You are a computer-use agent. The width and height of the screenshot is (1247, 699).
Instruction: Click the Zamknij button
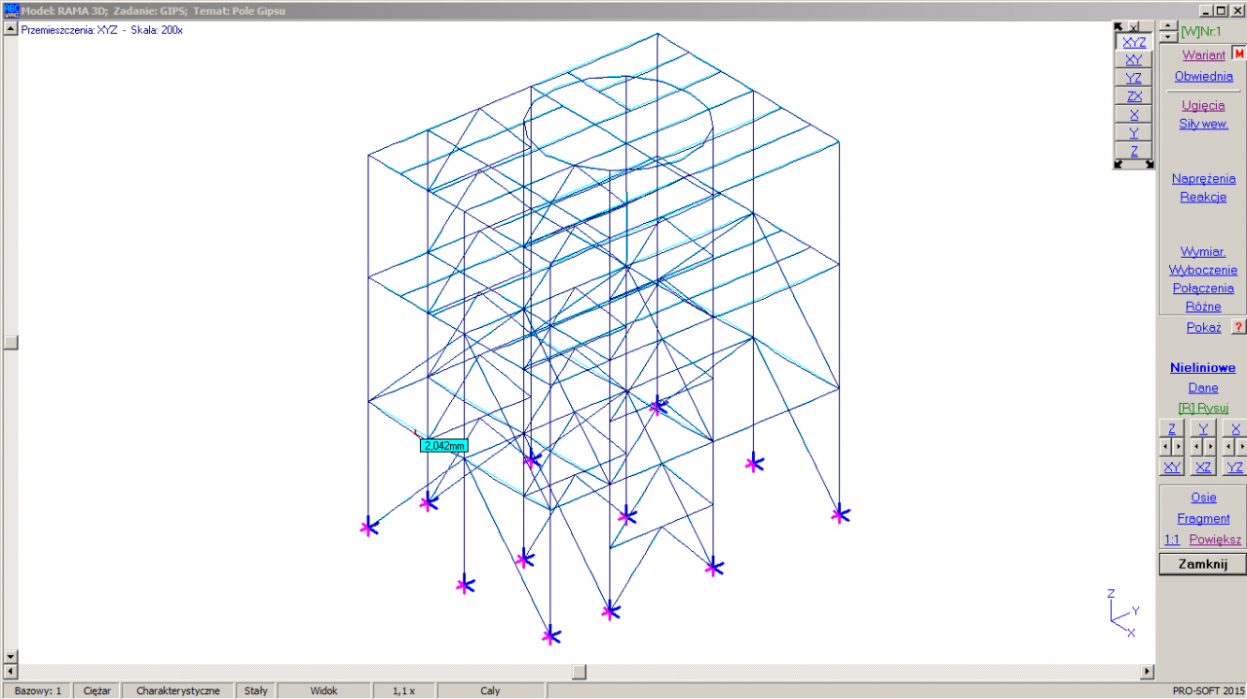1202,565
